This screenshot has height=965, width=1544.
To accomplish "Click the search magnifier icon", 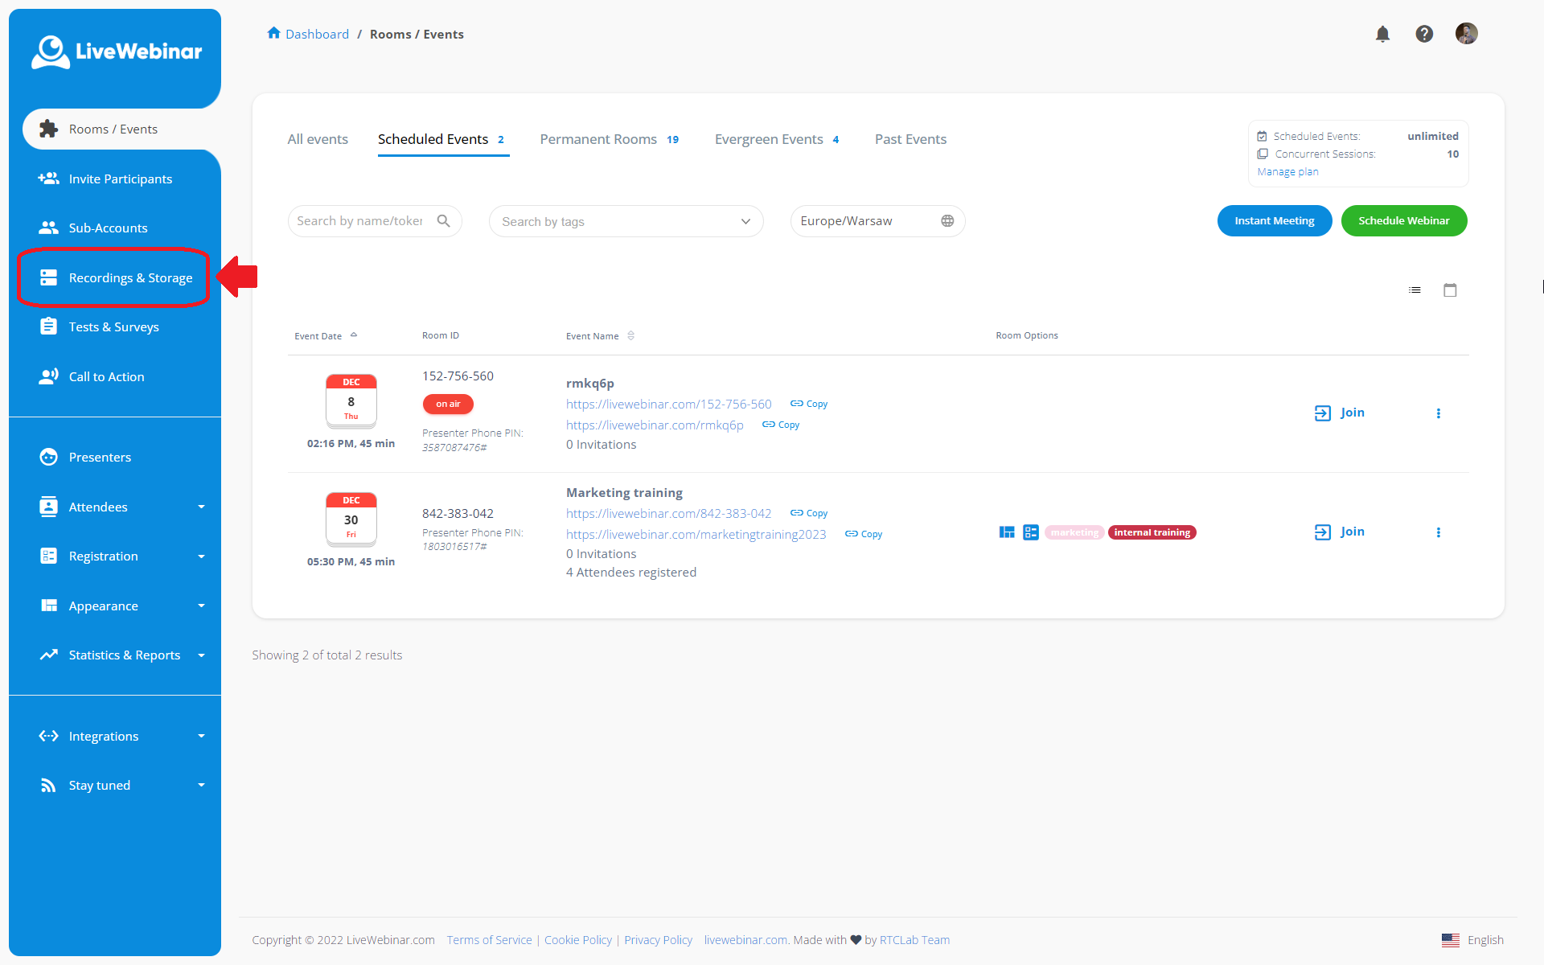I will point(443,221).
